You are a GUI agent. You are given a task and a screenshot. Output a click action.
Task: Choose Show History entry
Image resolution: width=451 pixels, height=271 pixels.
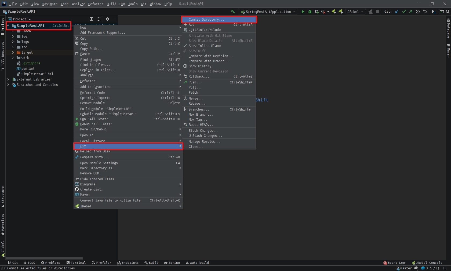[219, 66]
